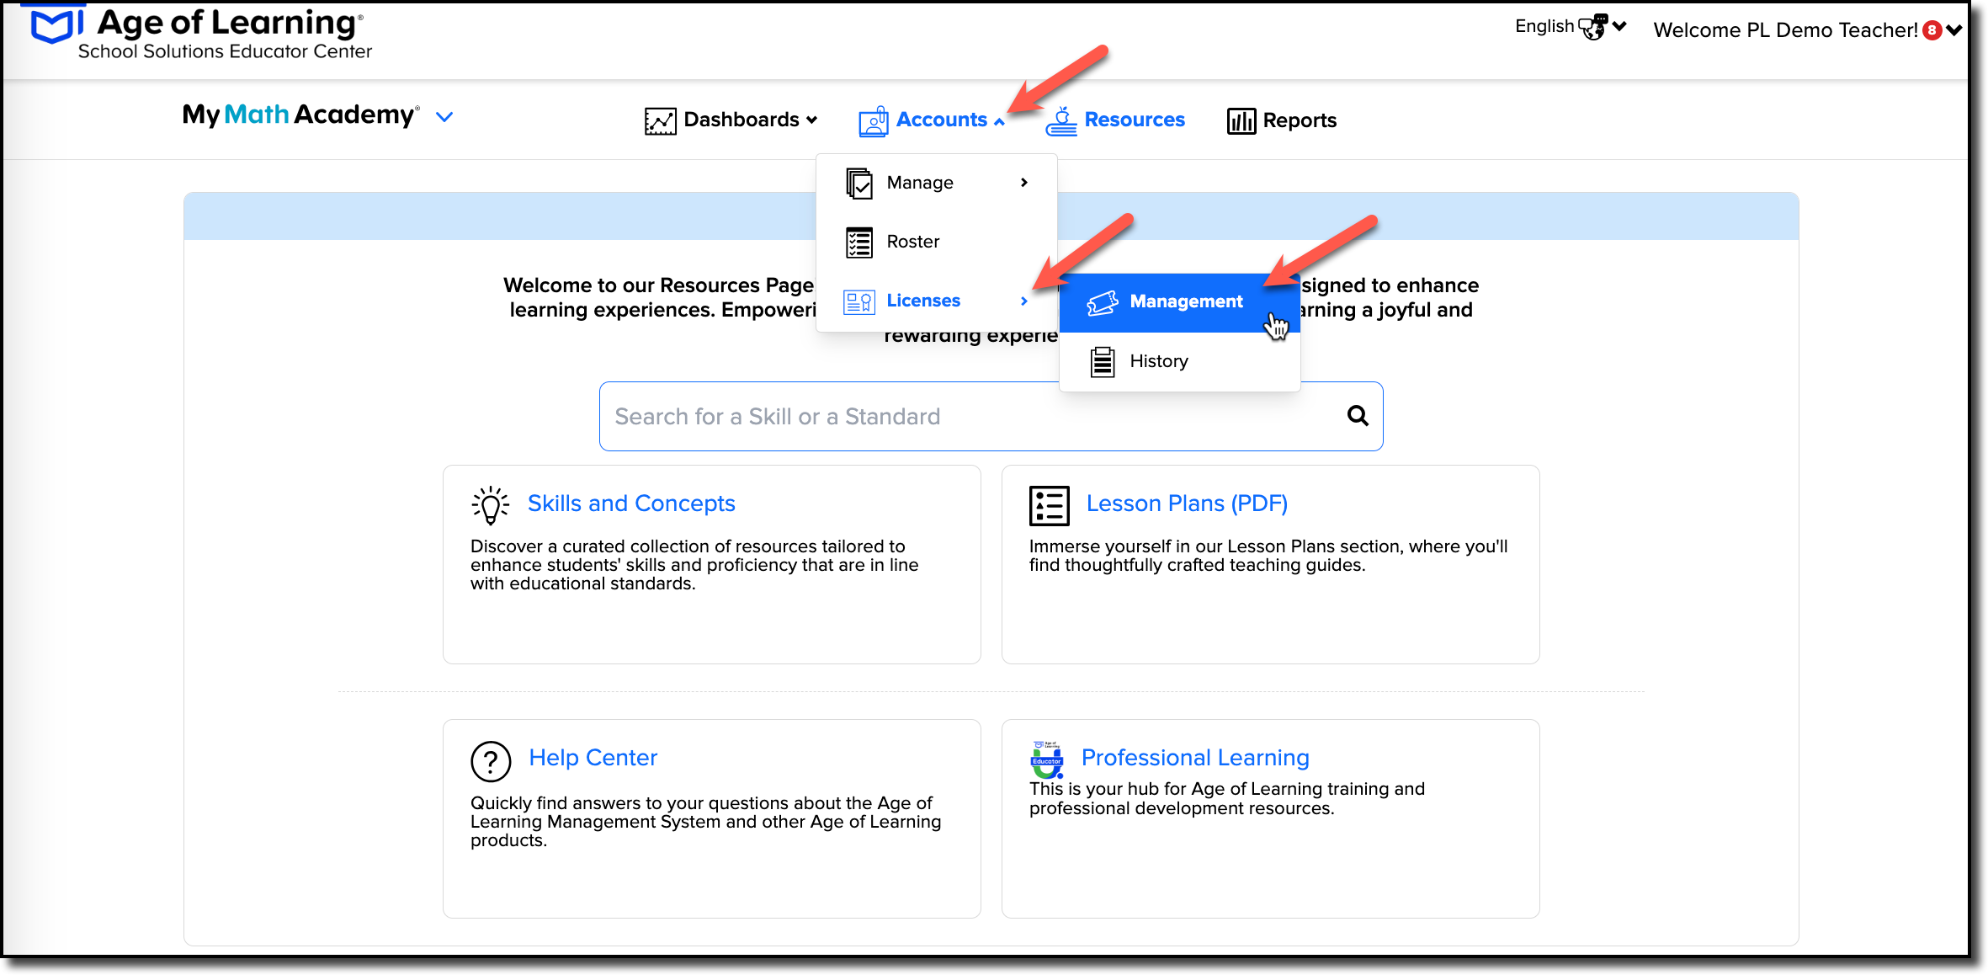Choose History from Licenses submenu

1179,362
